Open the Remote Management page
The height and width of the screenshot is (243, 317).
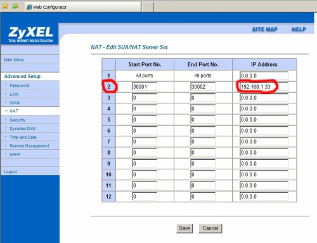[29, 146]
